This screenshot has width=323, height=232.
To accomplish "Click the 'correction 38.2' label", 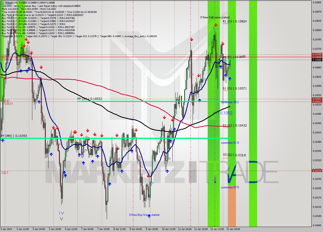I will 230,102.
